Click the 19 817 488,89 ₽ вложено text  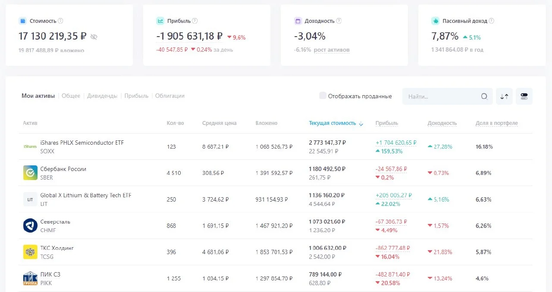click(x=51, y=50)
